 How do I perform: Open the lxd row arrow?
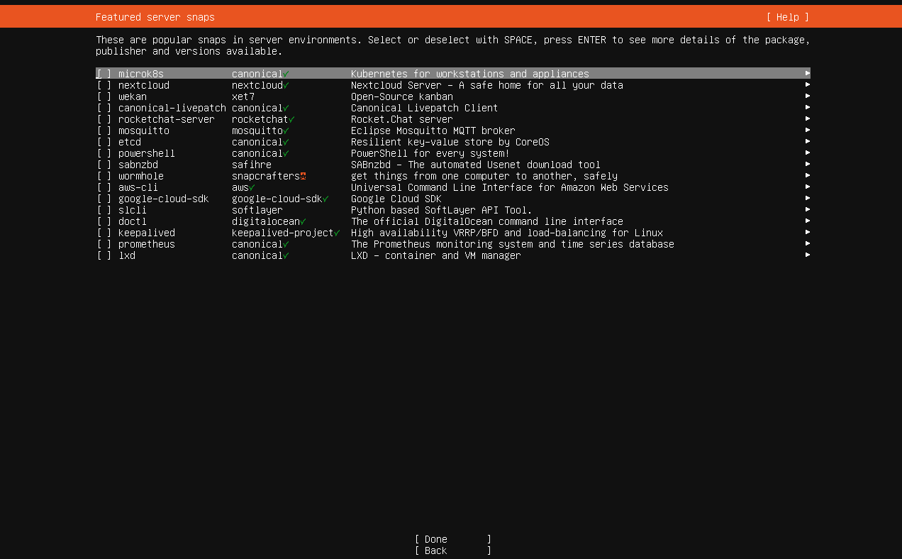click(x=807, y=255)
